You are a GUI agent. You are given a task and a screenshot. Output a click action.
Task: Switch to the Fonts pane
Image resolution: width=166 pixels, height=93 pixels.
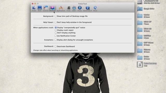[x=68, y=9]
